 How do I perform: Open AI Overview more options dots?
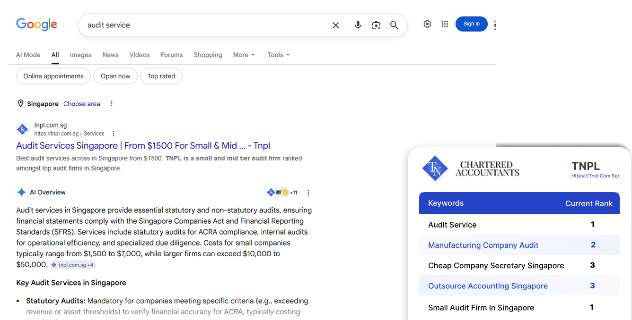click(308, 193)
